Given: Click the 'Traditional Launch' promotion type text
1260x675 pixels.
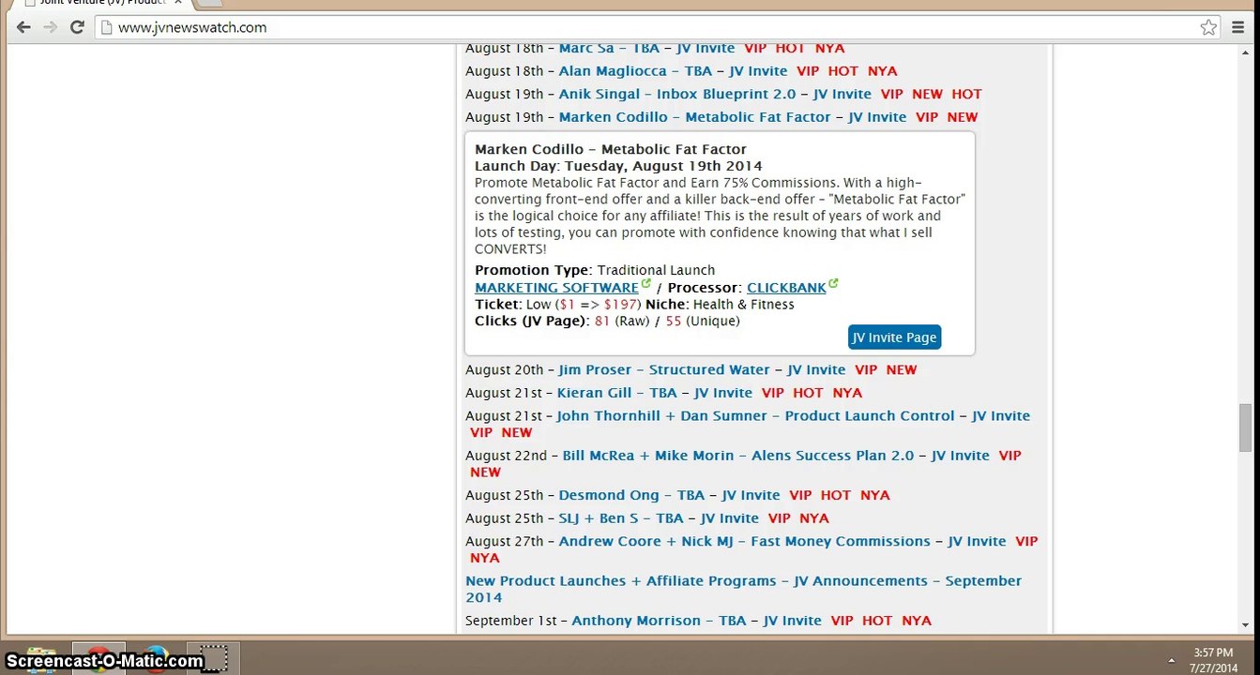Looking at the screenshot, I should 656,270.
